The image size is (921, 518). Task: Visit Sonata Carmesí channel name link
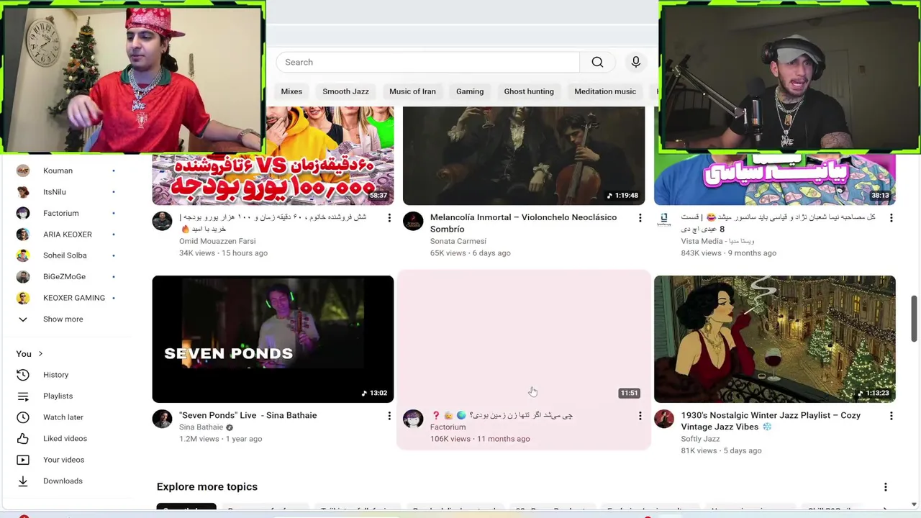pos(458,241)
